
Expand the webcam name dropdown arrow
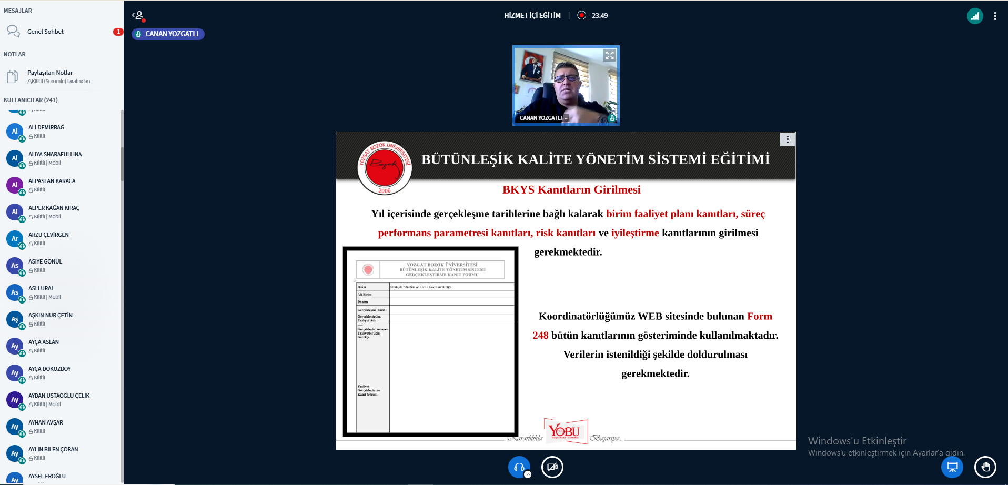point(566,118)
